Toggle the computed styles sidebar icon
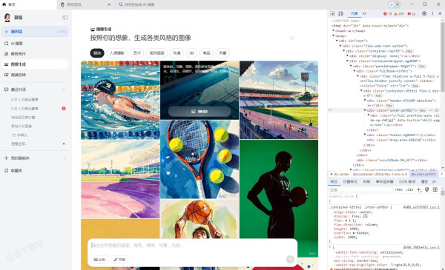Screen dimensions: 445x270 point(435,189)
